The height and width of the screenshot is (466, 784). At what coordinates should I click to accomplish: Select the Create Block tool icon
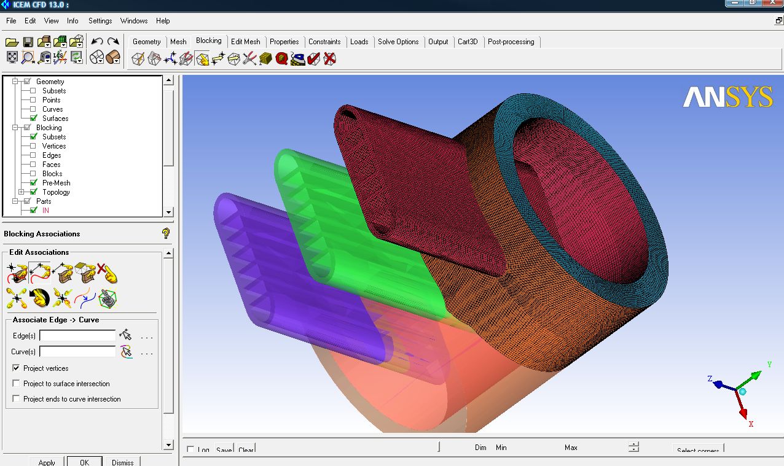pos(138,59)
